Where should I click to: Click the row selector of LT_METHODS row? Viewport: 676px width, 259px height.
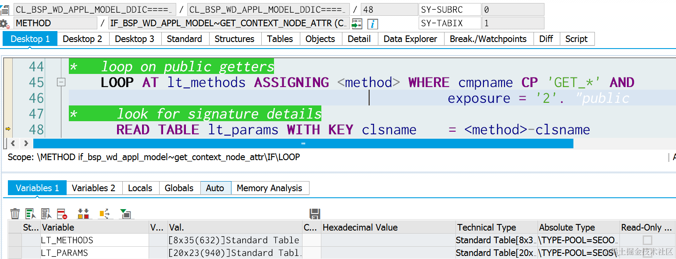pyautogui.click(x=15, y=240)
